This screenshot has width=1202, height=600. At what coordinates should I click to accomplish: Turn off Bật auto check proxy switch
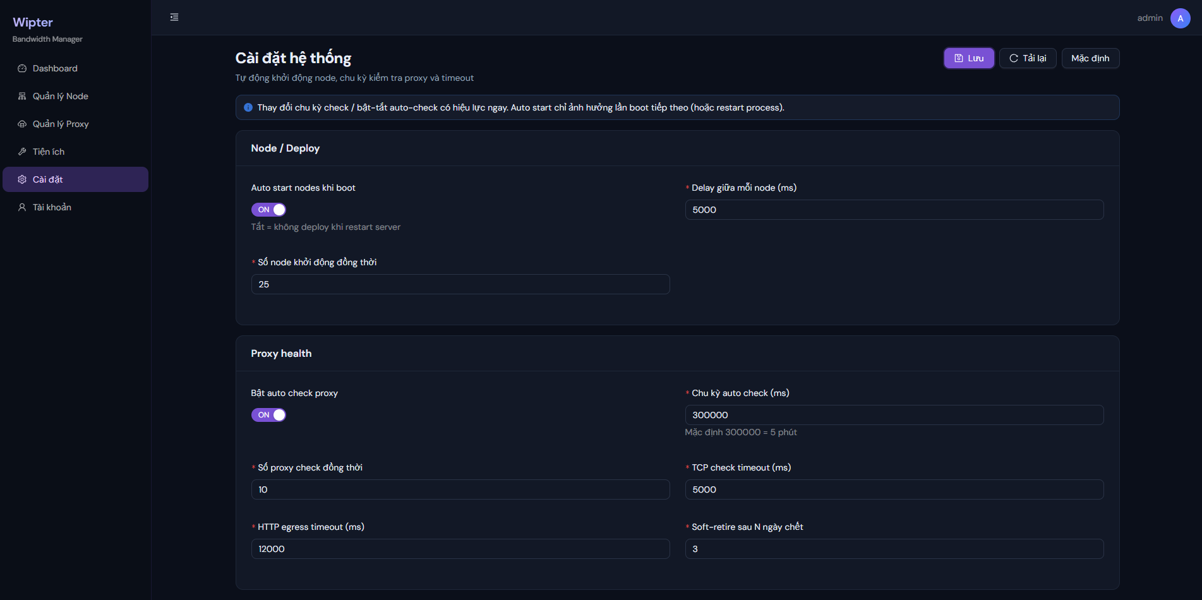(x=268, y=415)
